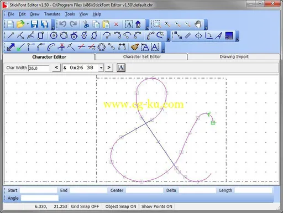Click the mirror diamond icon

198,35
